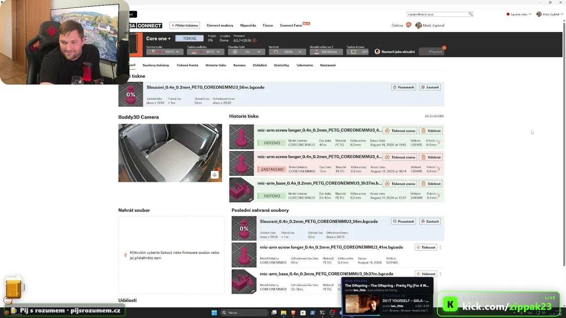
Task: Switch to the Historie tisku tab
Action: (216, 65)
